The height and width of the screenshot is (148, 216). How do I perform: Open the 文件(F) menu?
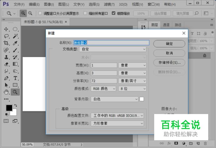tap(19, 4)
